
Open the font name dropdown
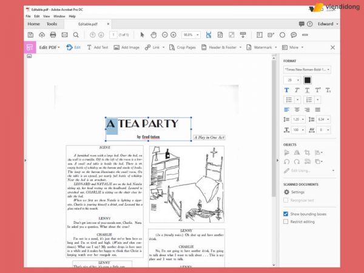click(x=307, y=69)
